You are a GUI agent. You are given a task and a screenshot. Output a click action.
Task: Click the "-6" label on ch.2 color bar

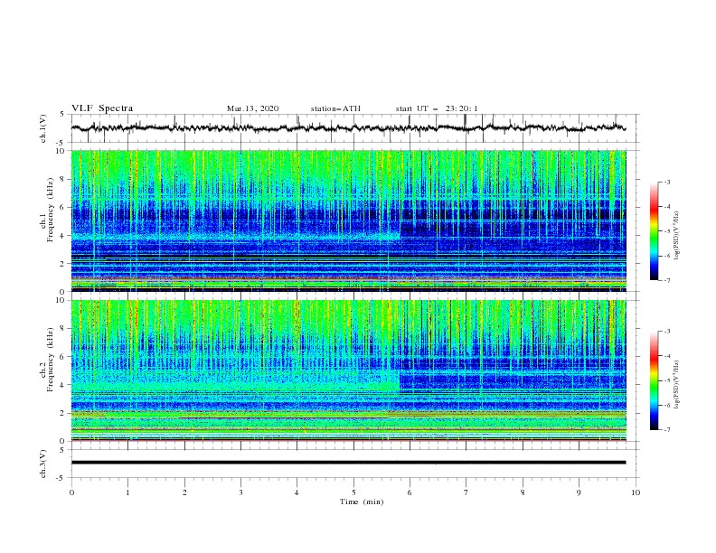click(666, 405)
